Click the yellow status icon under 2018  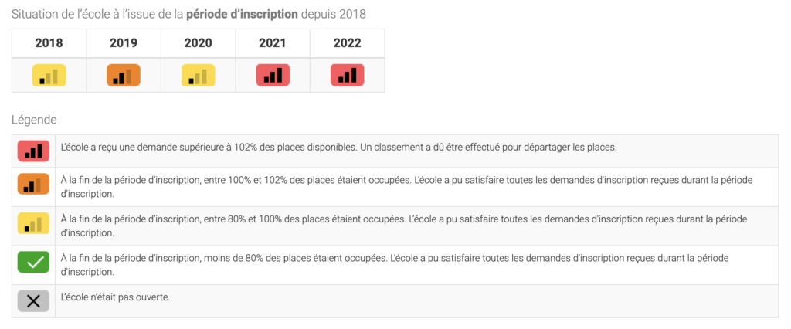point(49,75)
